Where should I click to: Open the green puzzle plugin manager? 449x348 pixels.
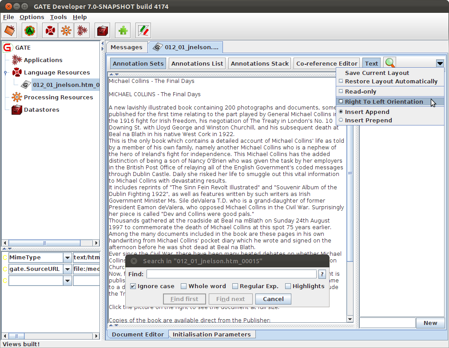pyautogui.click(x=123, y=31)
